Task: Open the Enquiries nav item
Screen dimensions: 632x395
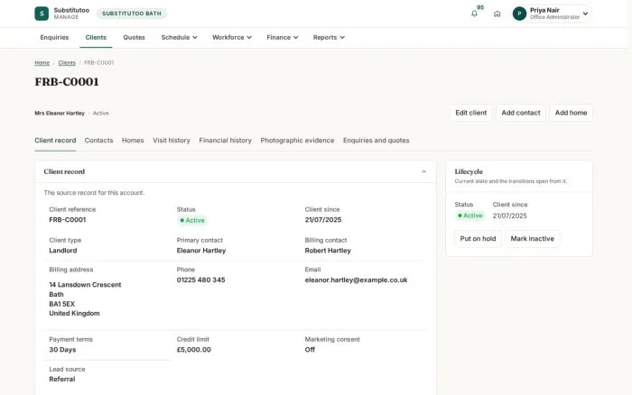Action: pos(54,38)
